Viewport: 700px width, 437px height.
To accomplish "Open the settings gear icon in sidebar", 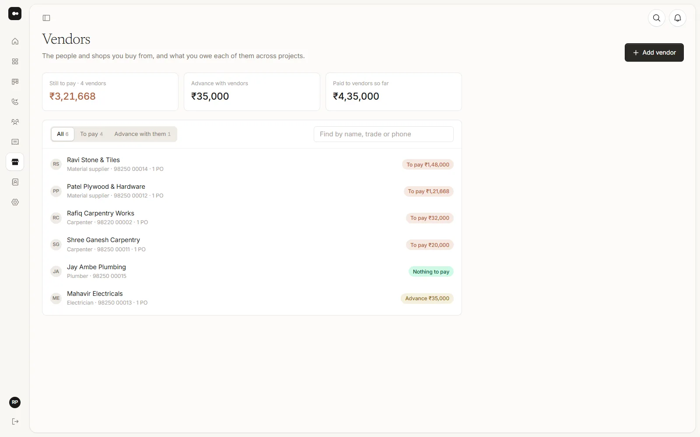I will tap(15, 202).
